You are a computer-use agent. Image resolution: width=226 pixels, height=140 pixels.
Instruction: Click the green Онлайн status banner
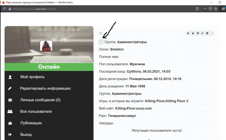click(x=49, y=67)
